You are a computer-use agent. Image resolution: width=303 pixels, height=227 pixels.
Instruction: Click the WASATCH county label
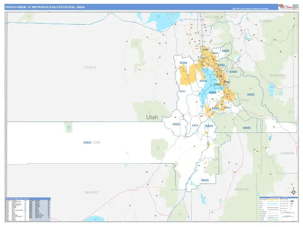(x=278, y=76)
